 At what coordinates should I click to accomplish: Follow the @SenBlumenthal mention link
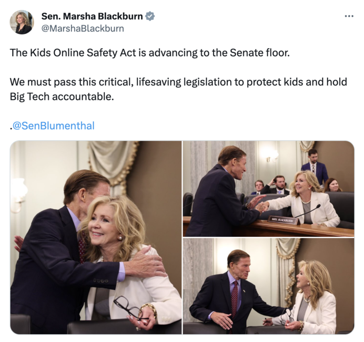[53, 126]
